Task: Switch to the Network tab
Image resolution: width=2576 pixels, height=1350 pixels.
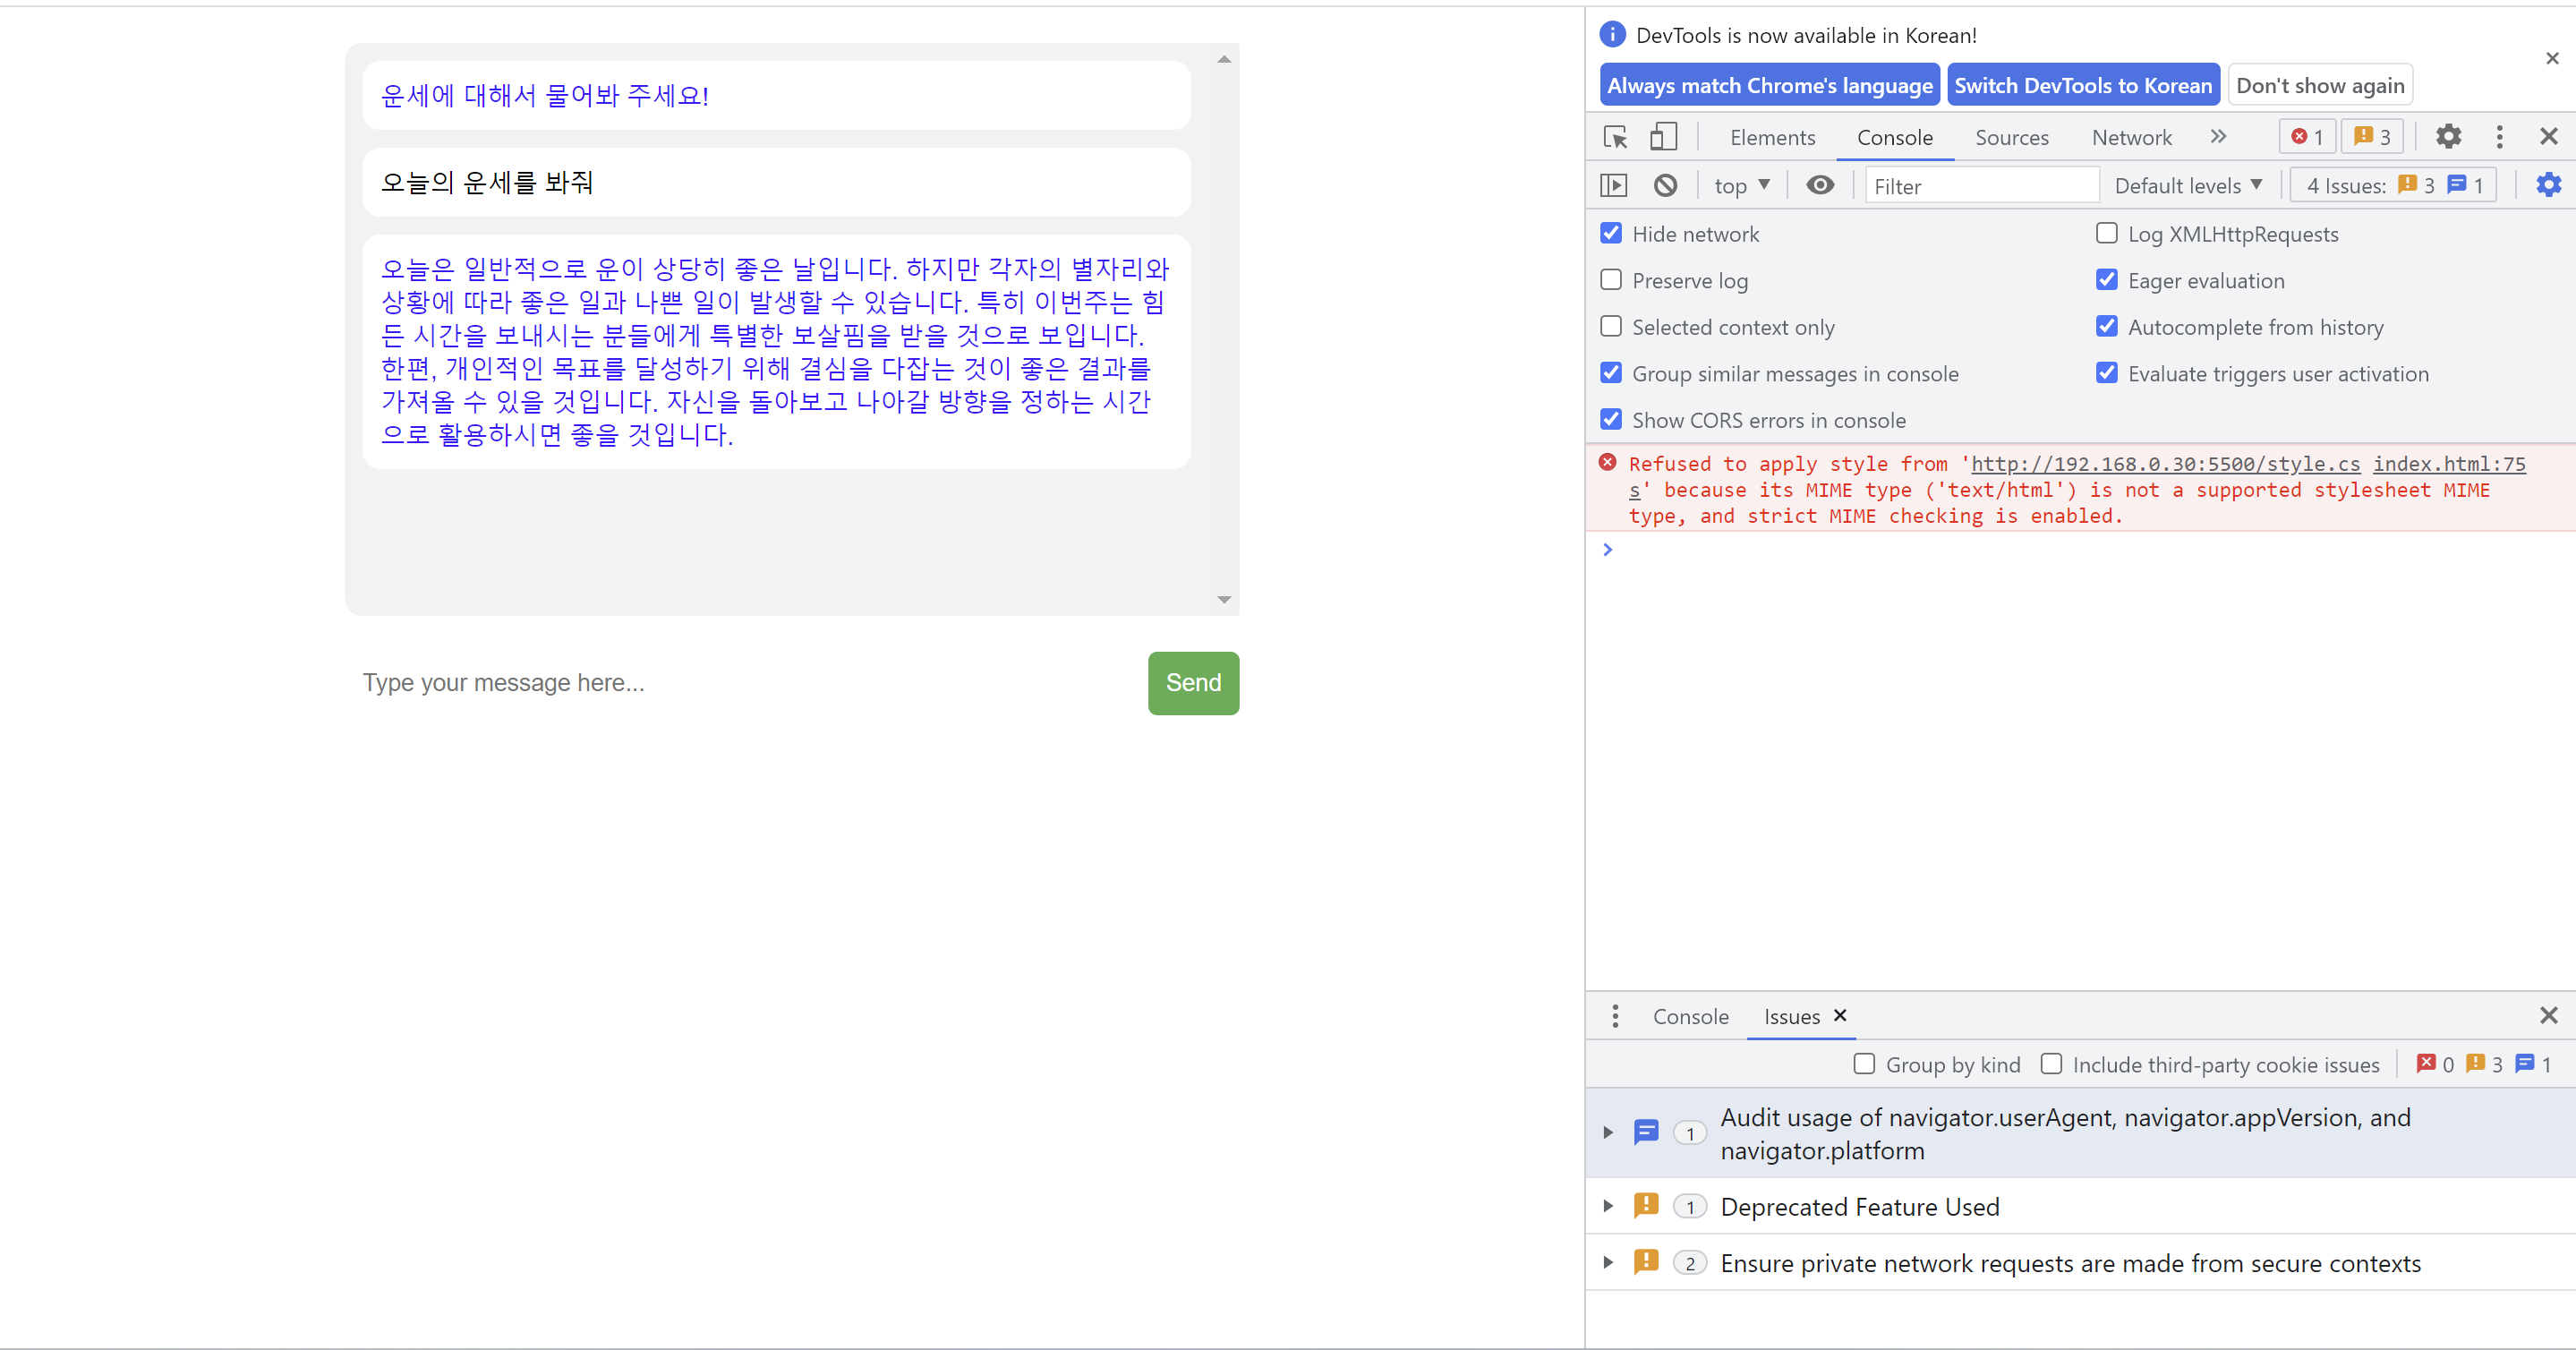Action: [2131, 137]
